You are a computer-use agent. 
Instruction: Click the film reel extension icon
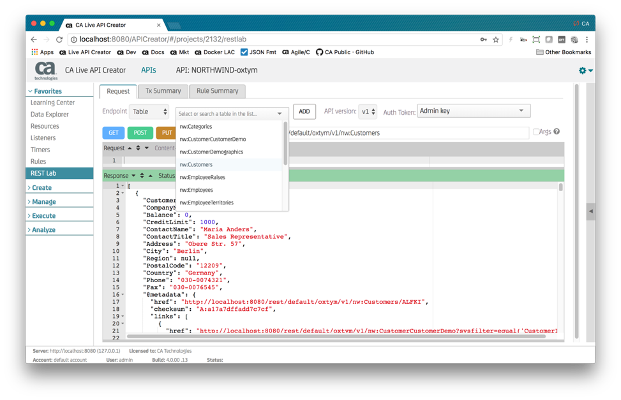pyautogui.click(x=574, y=39)
